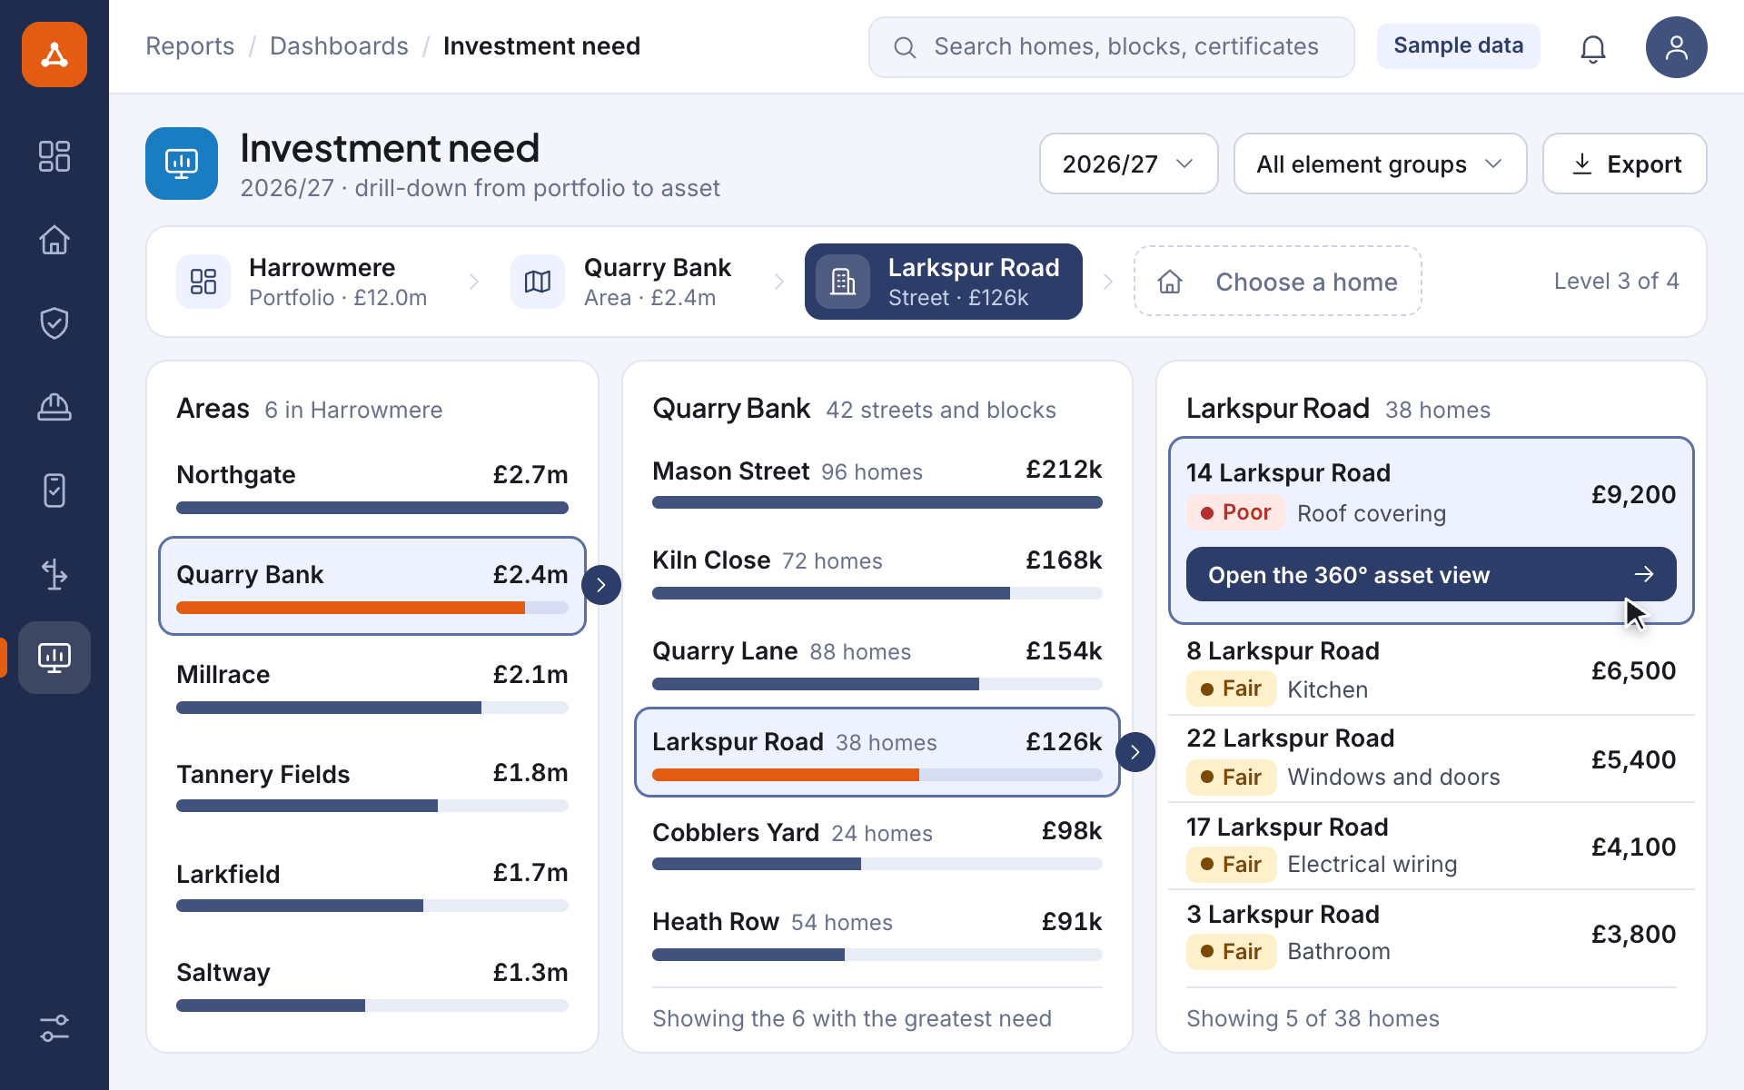Click the arrow icon on 360° asset view
Image resolution: width=1744 pixels, height=1090 pixels.
1644,574
